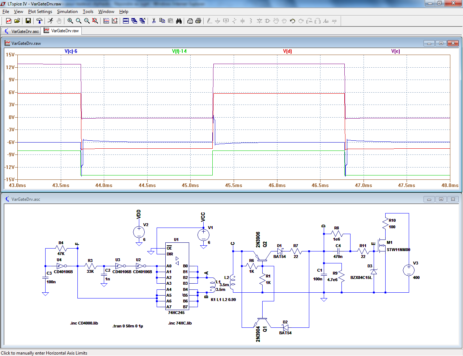The image size is (463, 356).
Task: Open the Plot Settings menu
Action: [40, 12]
